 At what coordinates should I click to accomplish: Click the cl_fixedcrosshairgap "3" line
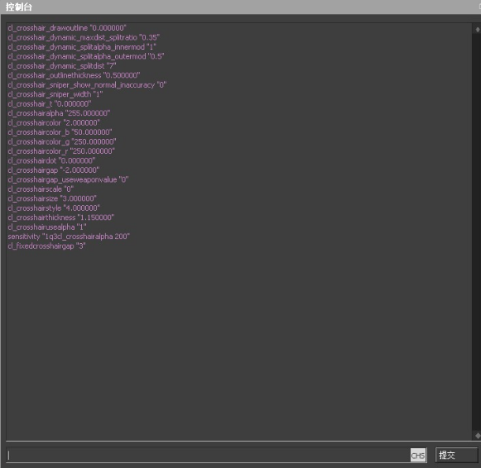coord(46,246)
